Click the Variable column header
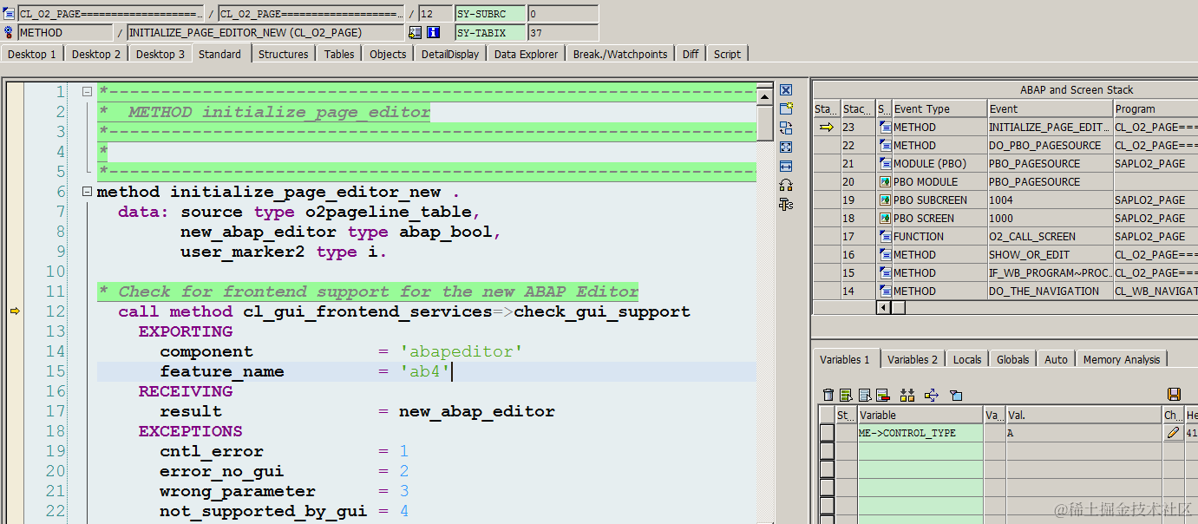This screenshot has height=524, width=1198. (x=920, y=415)
